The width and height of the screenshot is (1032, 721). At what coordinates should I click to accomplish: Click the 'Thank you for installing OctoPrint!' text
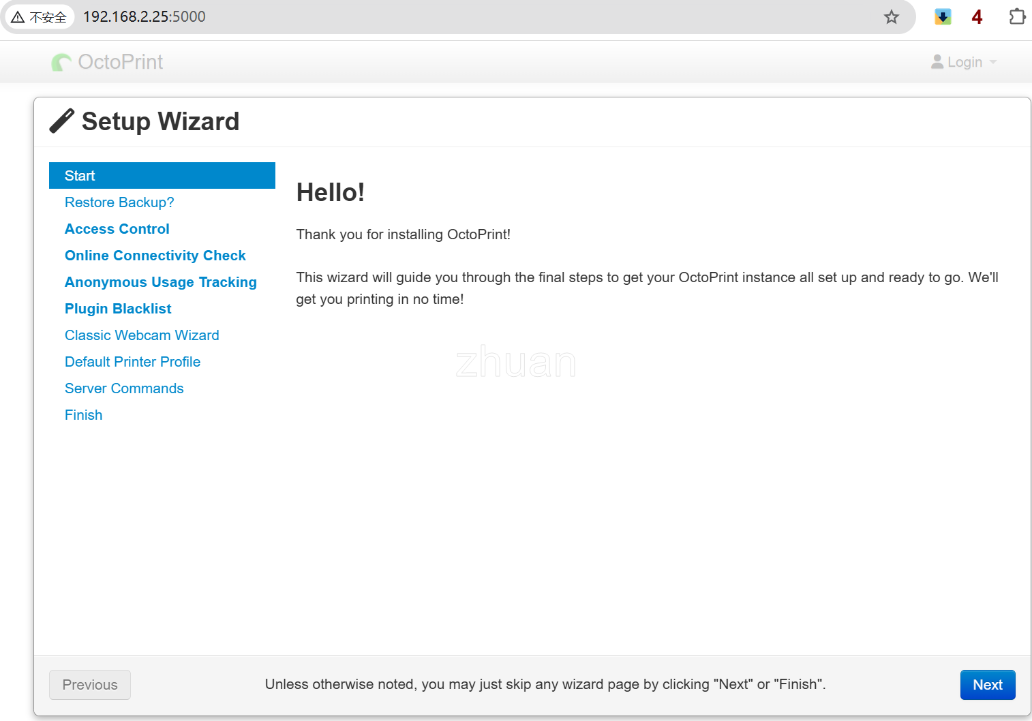[404, 234]
